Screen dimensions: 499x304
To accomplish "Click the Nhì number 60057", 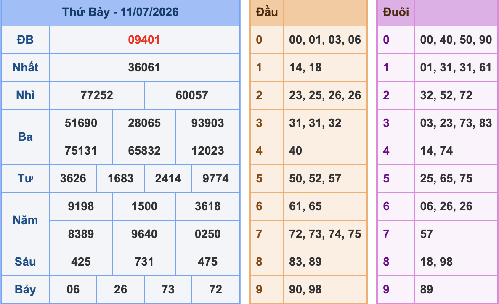I will pos(192,95).
